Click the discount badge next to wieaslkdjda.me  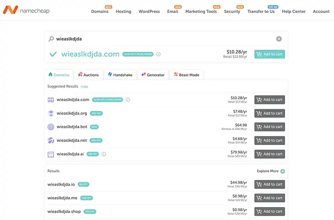click(x=86, y=198)
